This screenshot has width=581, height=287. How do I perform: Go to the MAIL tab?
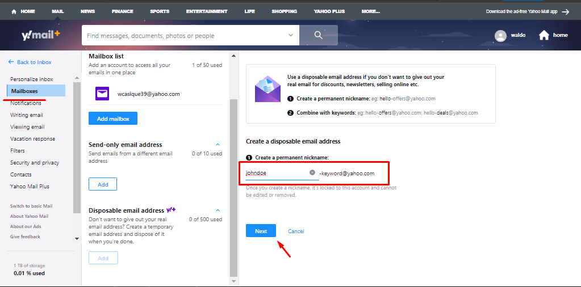pyautogui.click(x=58, y=11)
